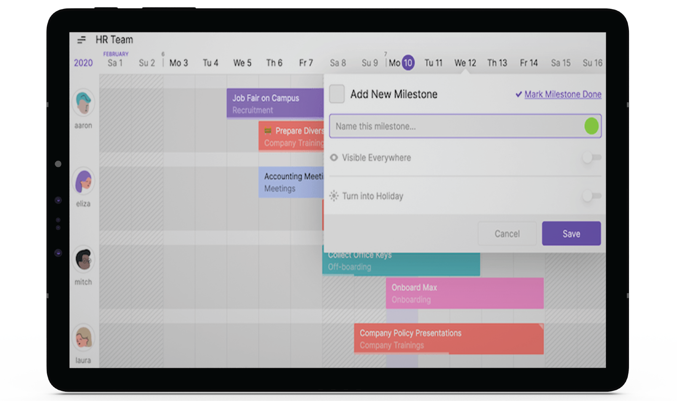Open the hamburger menu beside HR Team
677x401 pixels.
pos(81,40)
